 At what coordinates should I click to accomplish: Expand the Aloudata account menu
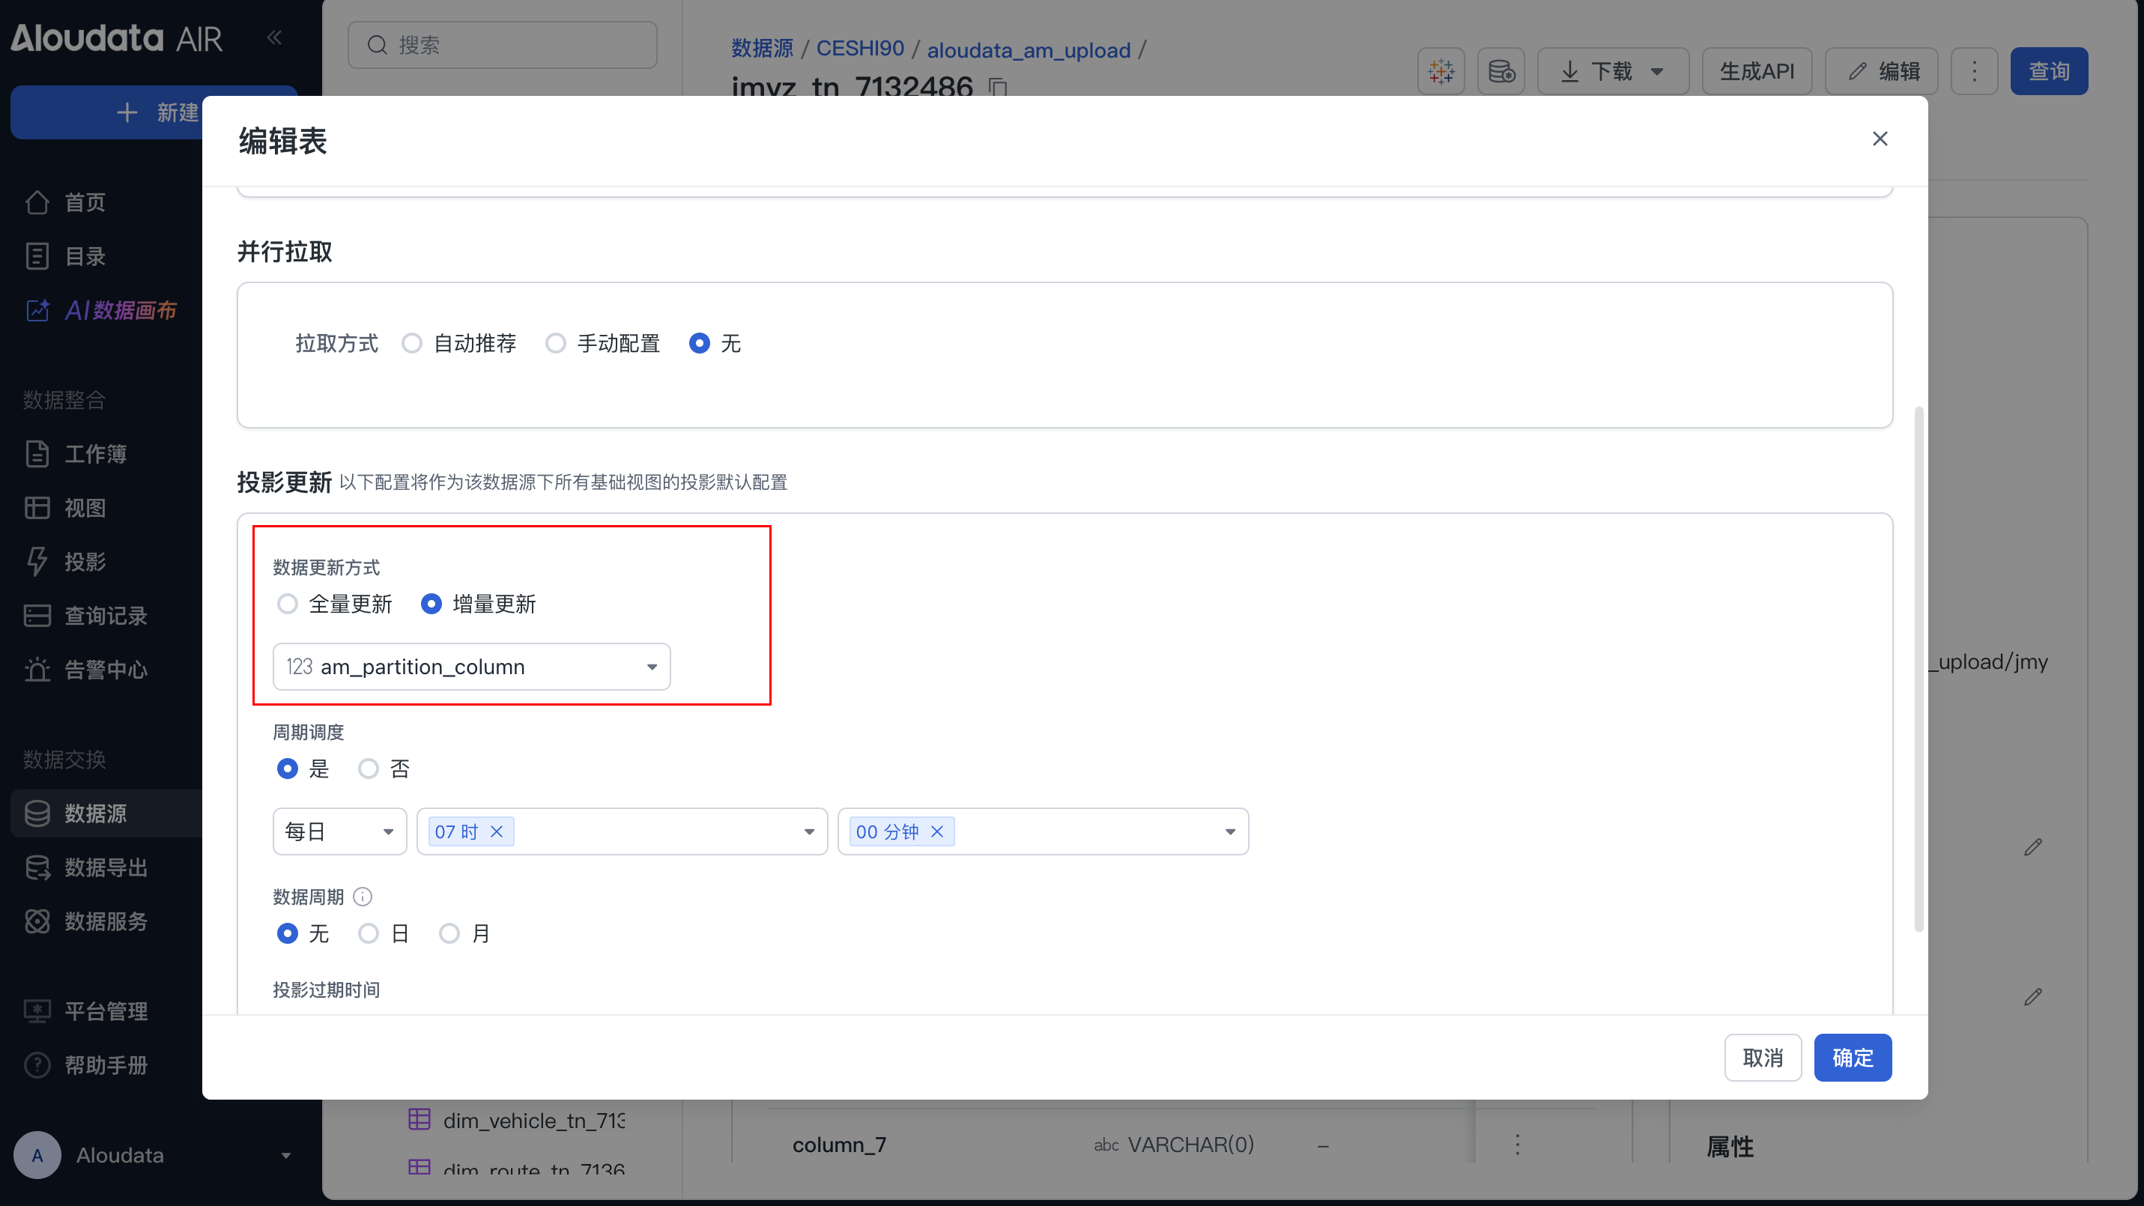pyautogui.click(x=285, y=1155)
